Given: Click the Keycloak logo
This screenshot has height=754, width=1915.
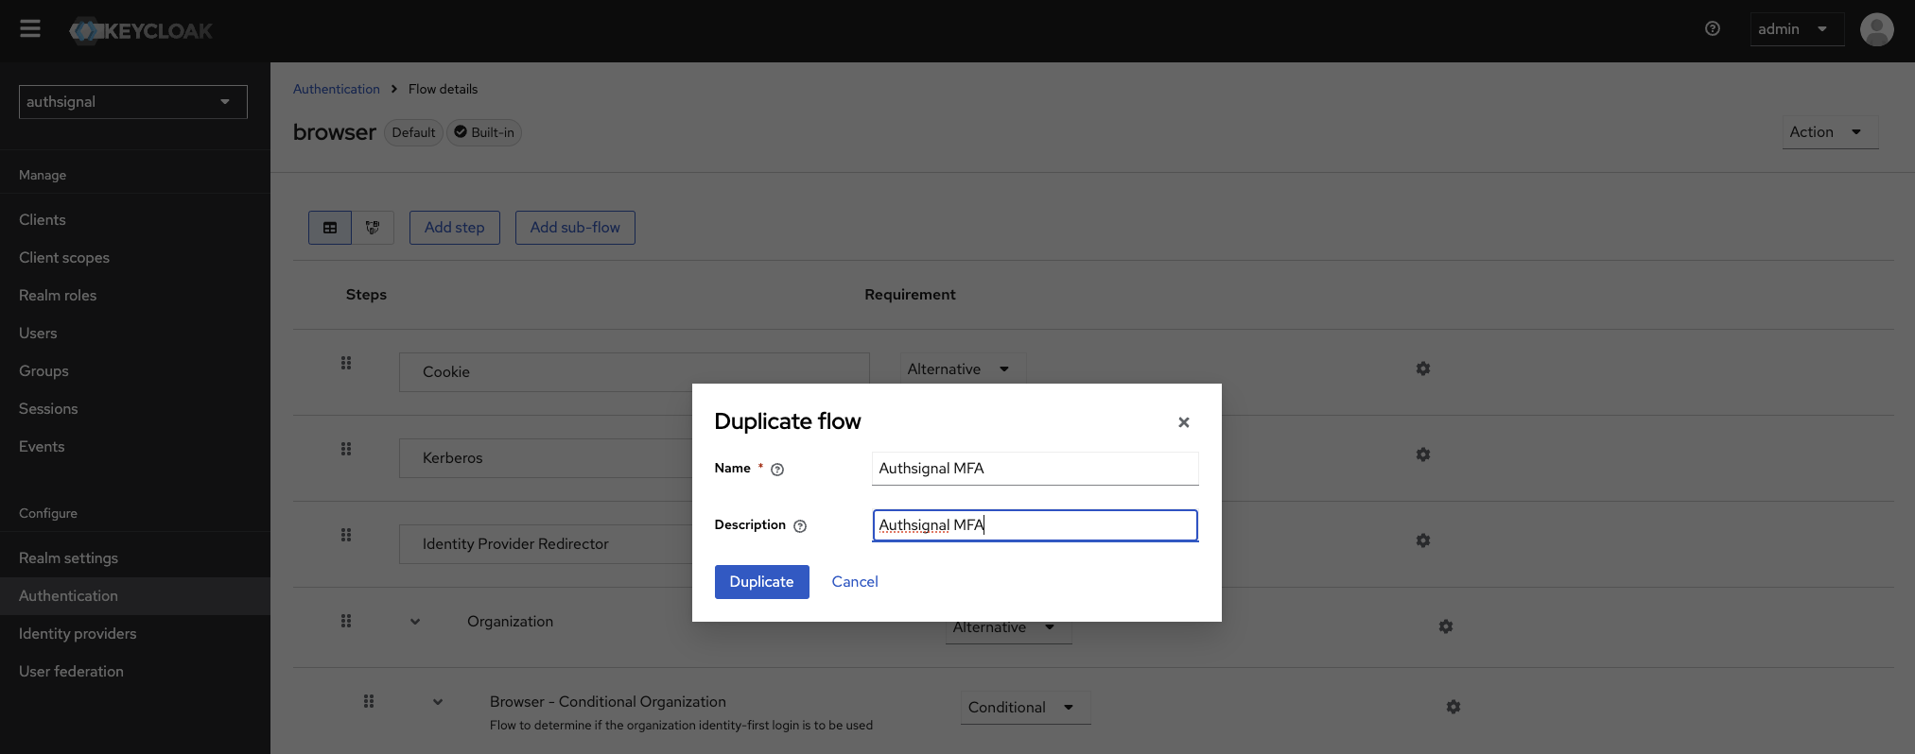Looking at the screenshot, I should [141, 31].
